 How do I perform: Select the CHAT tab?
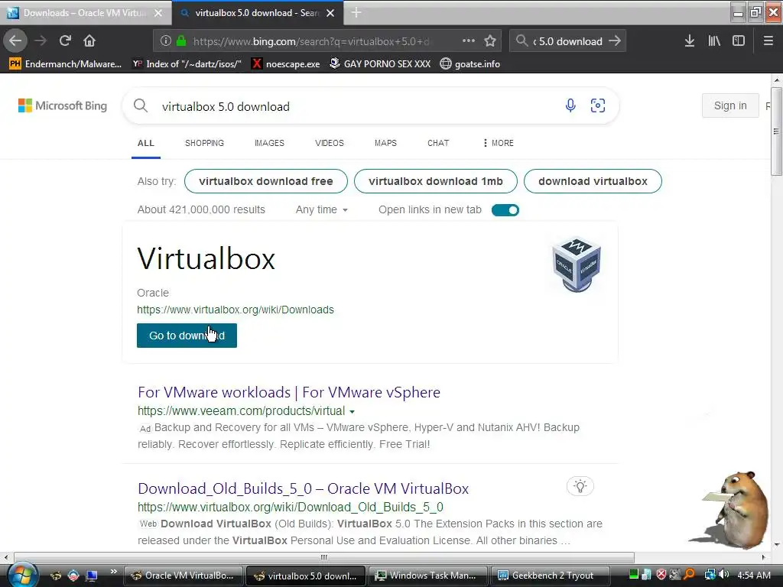pos(438,143)
